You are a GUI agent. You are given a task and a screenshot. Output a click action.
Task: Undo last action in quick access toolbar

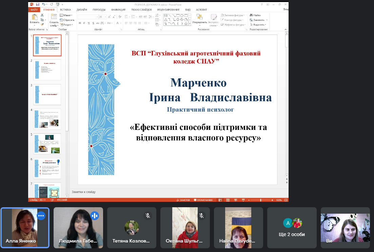pyautogui.click(x=43, y=4)
